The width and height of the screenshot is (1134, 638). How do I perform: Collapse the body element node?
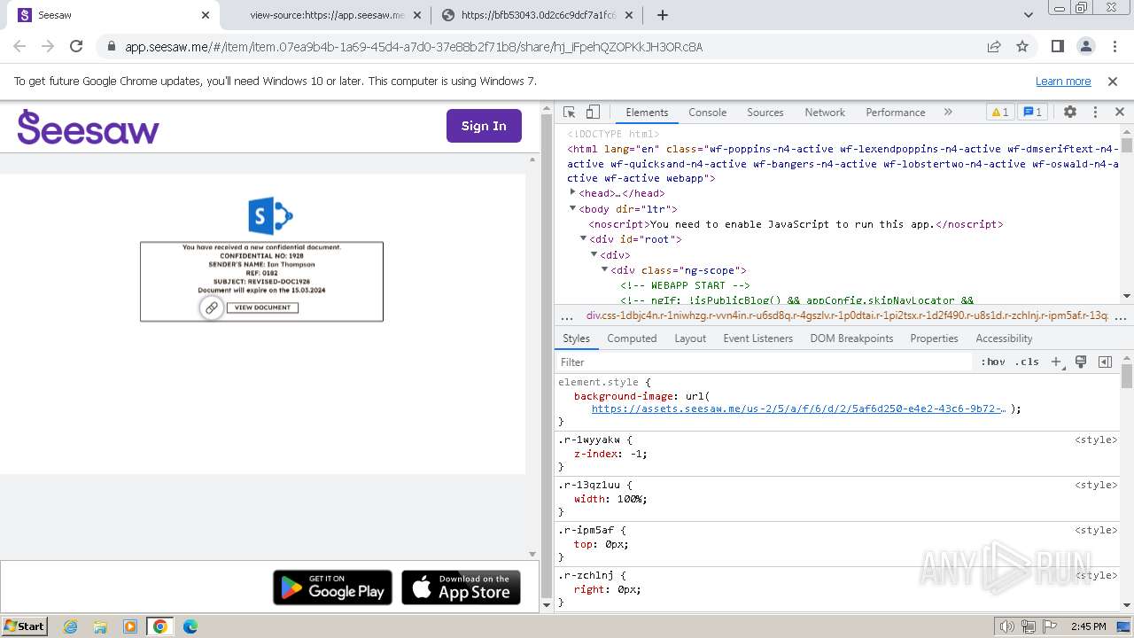[573, 208]
